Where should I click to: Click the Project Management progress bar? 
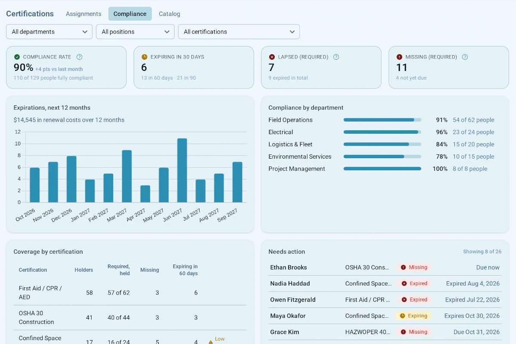(x=382, y=169)
